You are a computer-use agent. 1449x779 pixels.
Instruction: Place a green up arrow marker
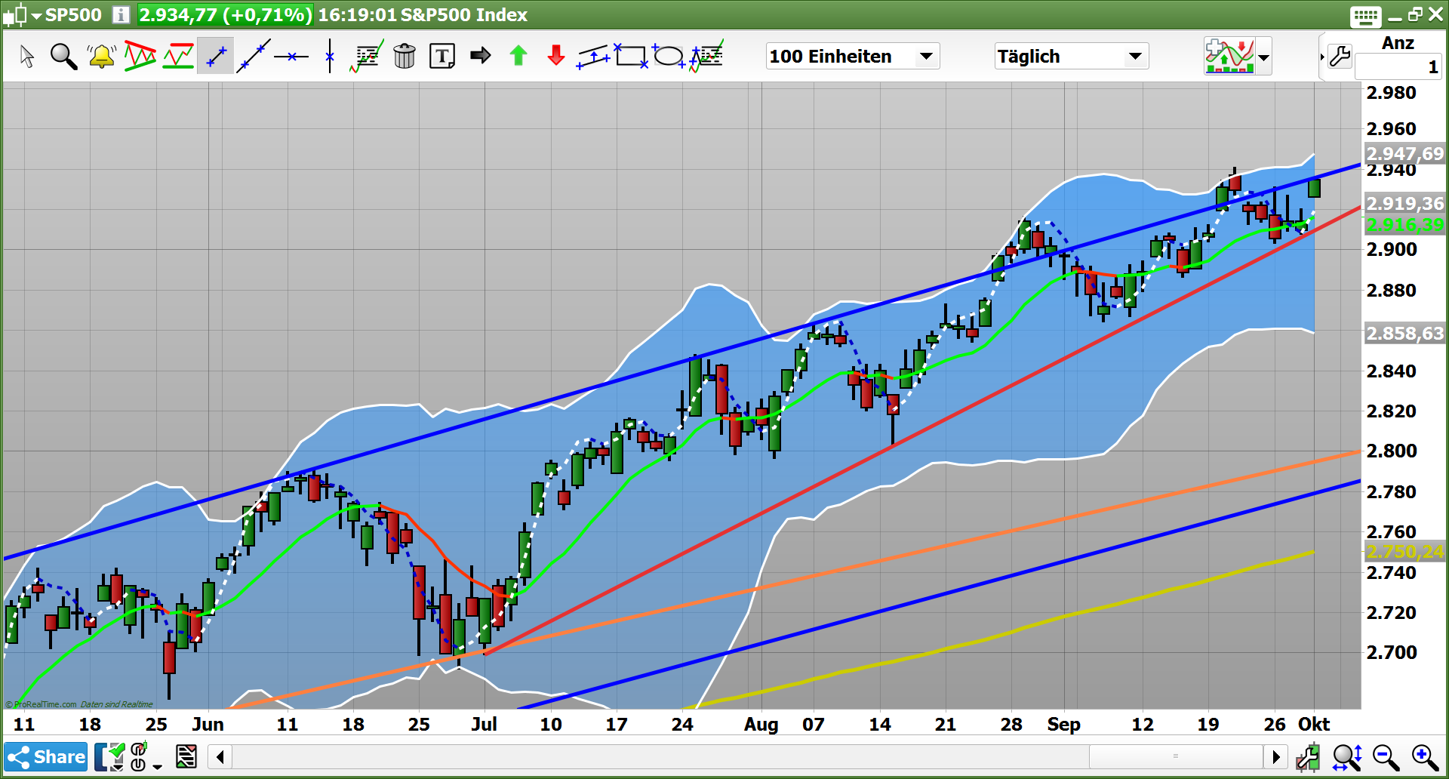coord(518,56)
